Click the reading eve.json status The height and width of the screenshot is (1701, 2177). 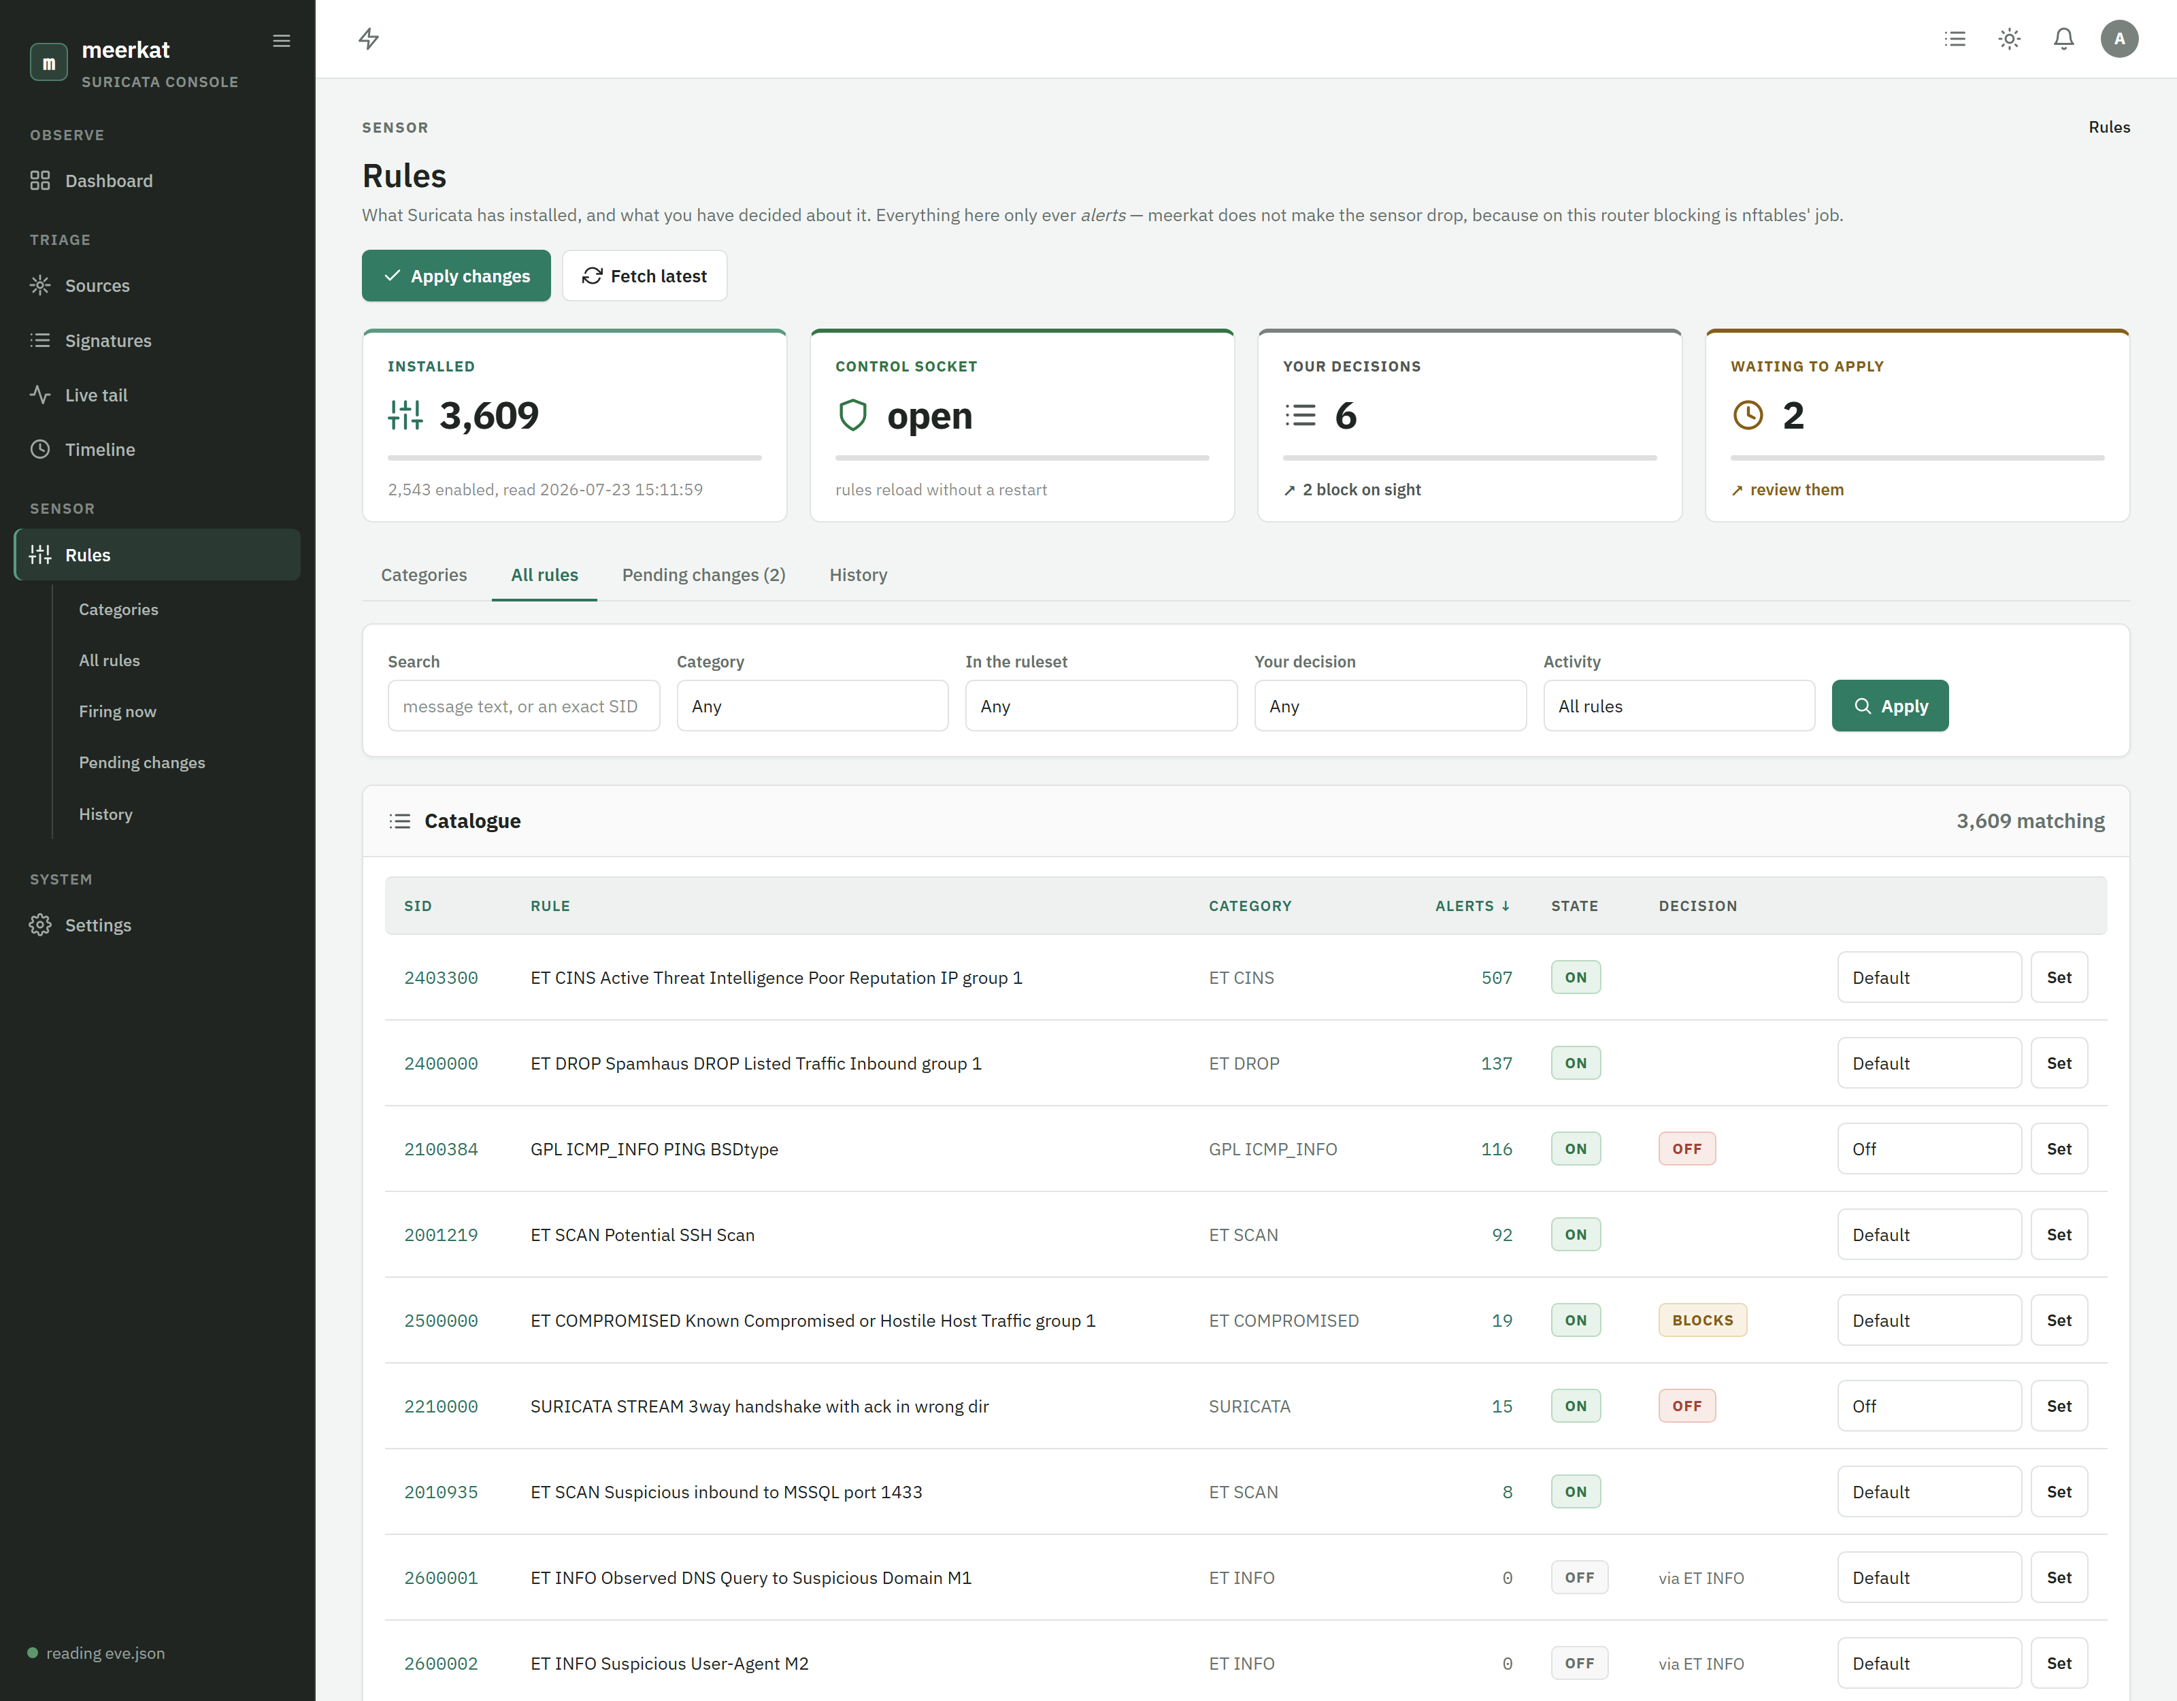pyautogui.click(x=97, y=1653)
